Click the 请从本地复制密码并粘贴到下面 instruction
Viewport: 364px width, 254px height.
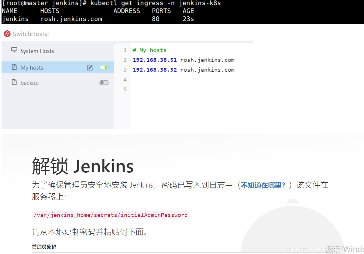click(x=90, y=232)
